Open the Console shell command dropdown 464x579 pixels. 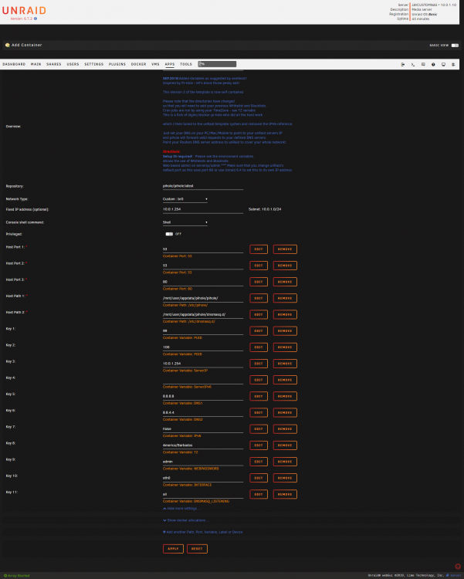[x=185, y=222]
